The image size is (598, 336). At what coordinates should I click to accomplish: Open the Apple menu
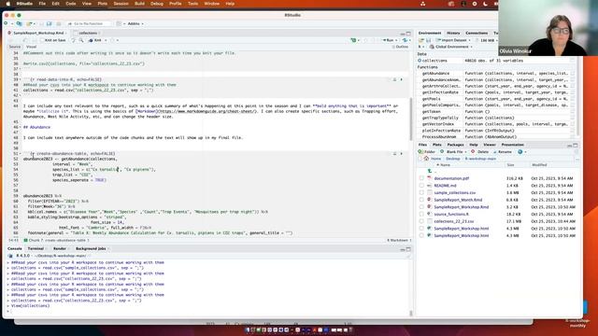tap(8, 4)
